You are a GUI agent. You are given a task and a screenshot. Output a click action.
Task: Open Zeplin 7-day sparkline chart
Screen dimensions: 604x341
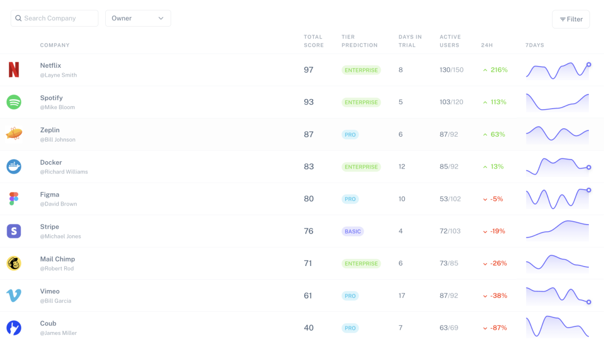558,134
